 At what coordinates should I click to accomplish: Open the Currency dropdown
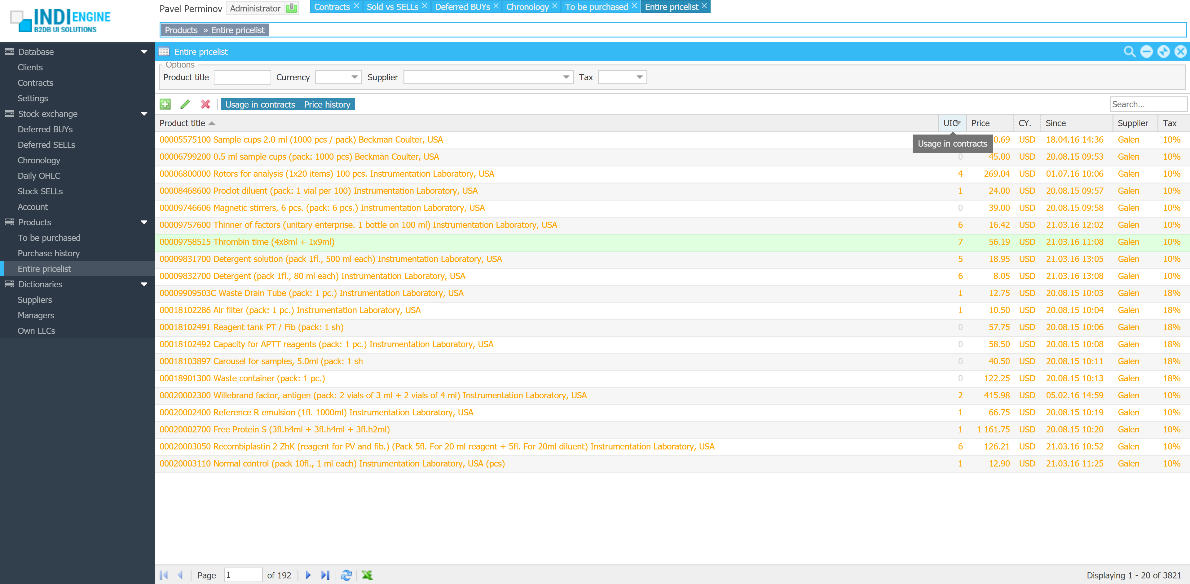coord(354,77)
